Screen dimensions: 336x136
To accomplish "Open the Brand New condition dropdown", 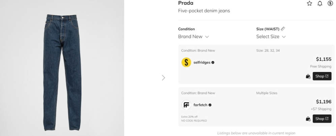I will click(x=193, y=36).
